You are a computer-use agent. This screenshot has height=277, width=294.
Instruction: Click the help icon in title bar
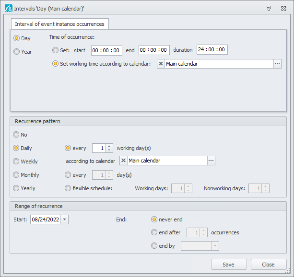270,8
